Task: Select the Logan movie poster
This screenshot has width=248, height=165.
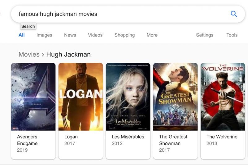Action: click(x=80, y=97)
